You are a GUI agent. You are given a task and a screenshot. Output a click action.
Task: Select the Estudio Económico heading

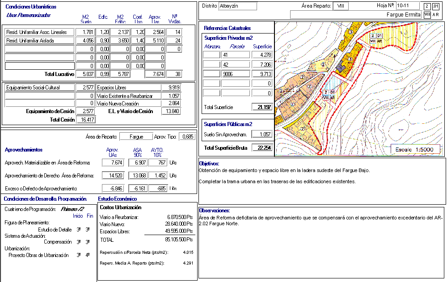(x=118, y=199)
